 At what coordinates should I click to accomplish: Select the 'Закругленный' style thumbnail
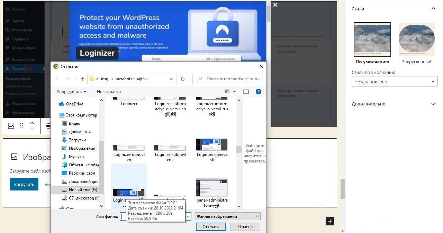(x=417, y=39)
